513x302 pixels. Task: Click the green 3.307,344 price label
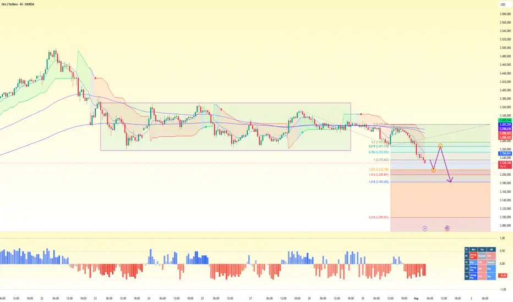coord(505,120)
